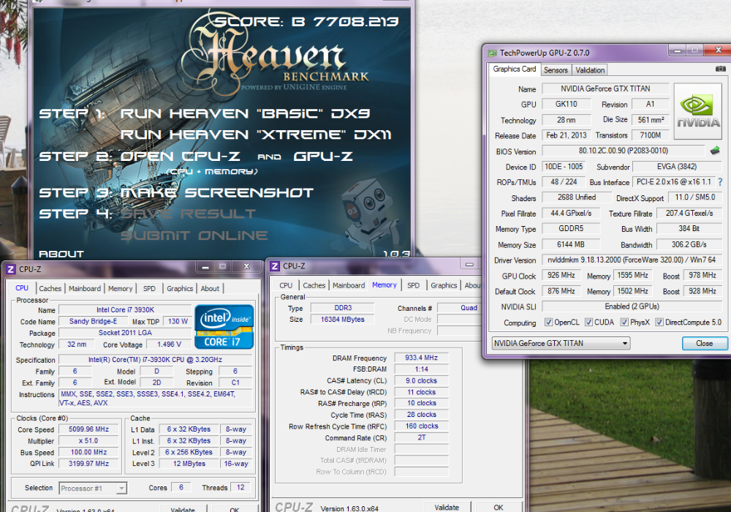731x512 pixels.
Task: Click the left CPU-Z window title icon
Action: click(11, 269)
